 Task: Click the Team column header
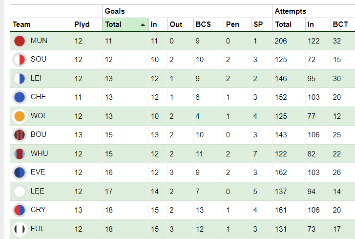tap(21, 24)
